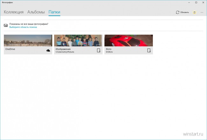Click the picture icon beside the notice
Screen dimensions: 207x140
[x=6, y=25]
